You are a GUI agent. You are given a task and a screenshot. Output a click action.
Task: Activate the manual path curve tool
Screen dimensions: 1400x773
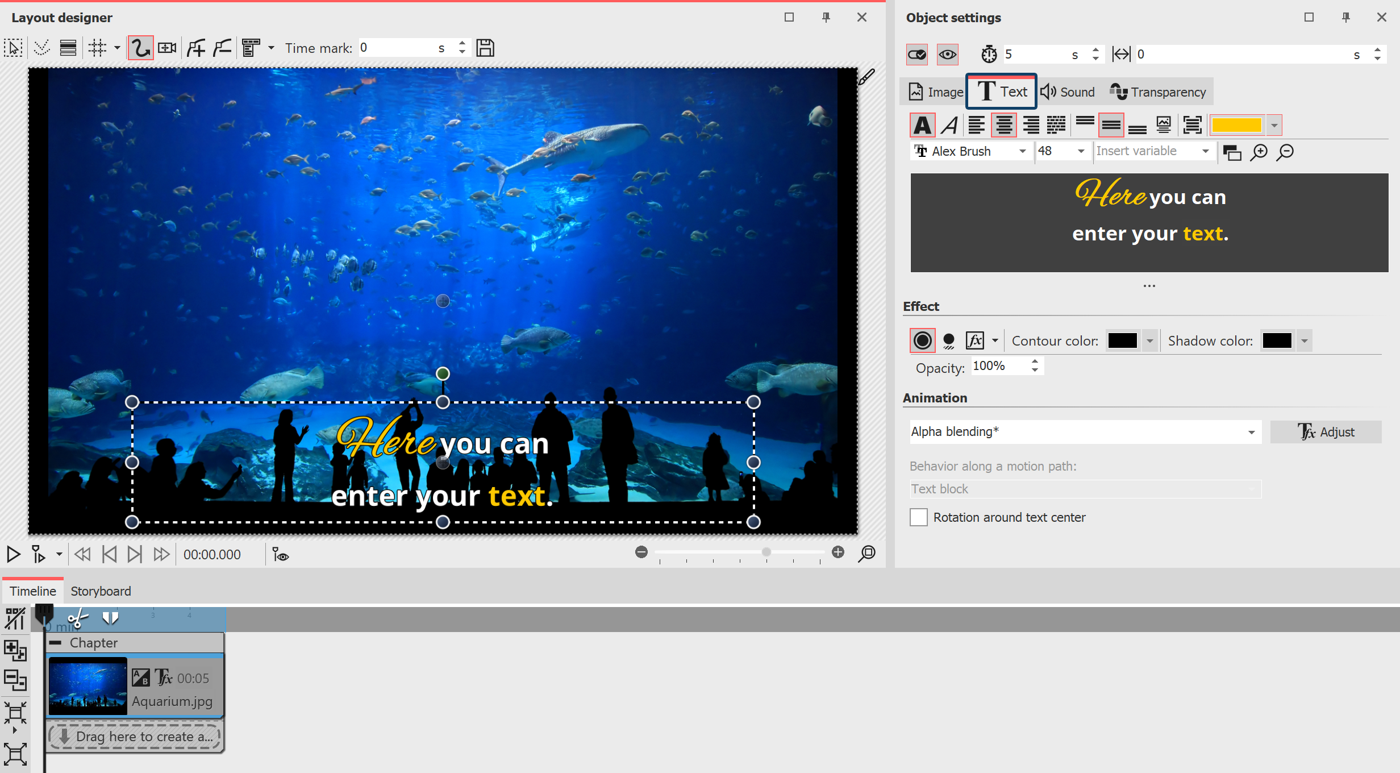(140, 47)
